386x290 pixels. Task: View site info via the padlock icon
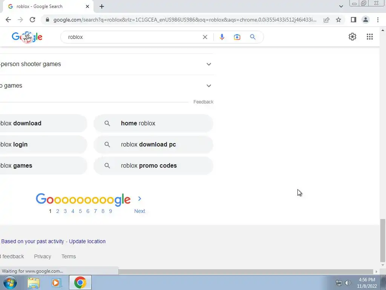pos(47,20)
